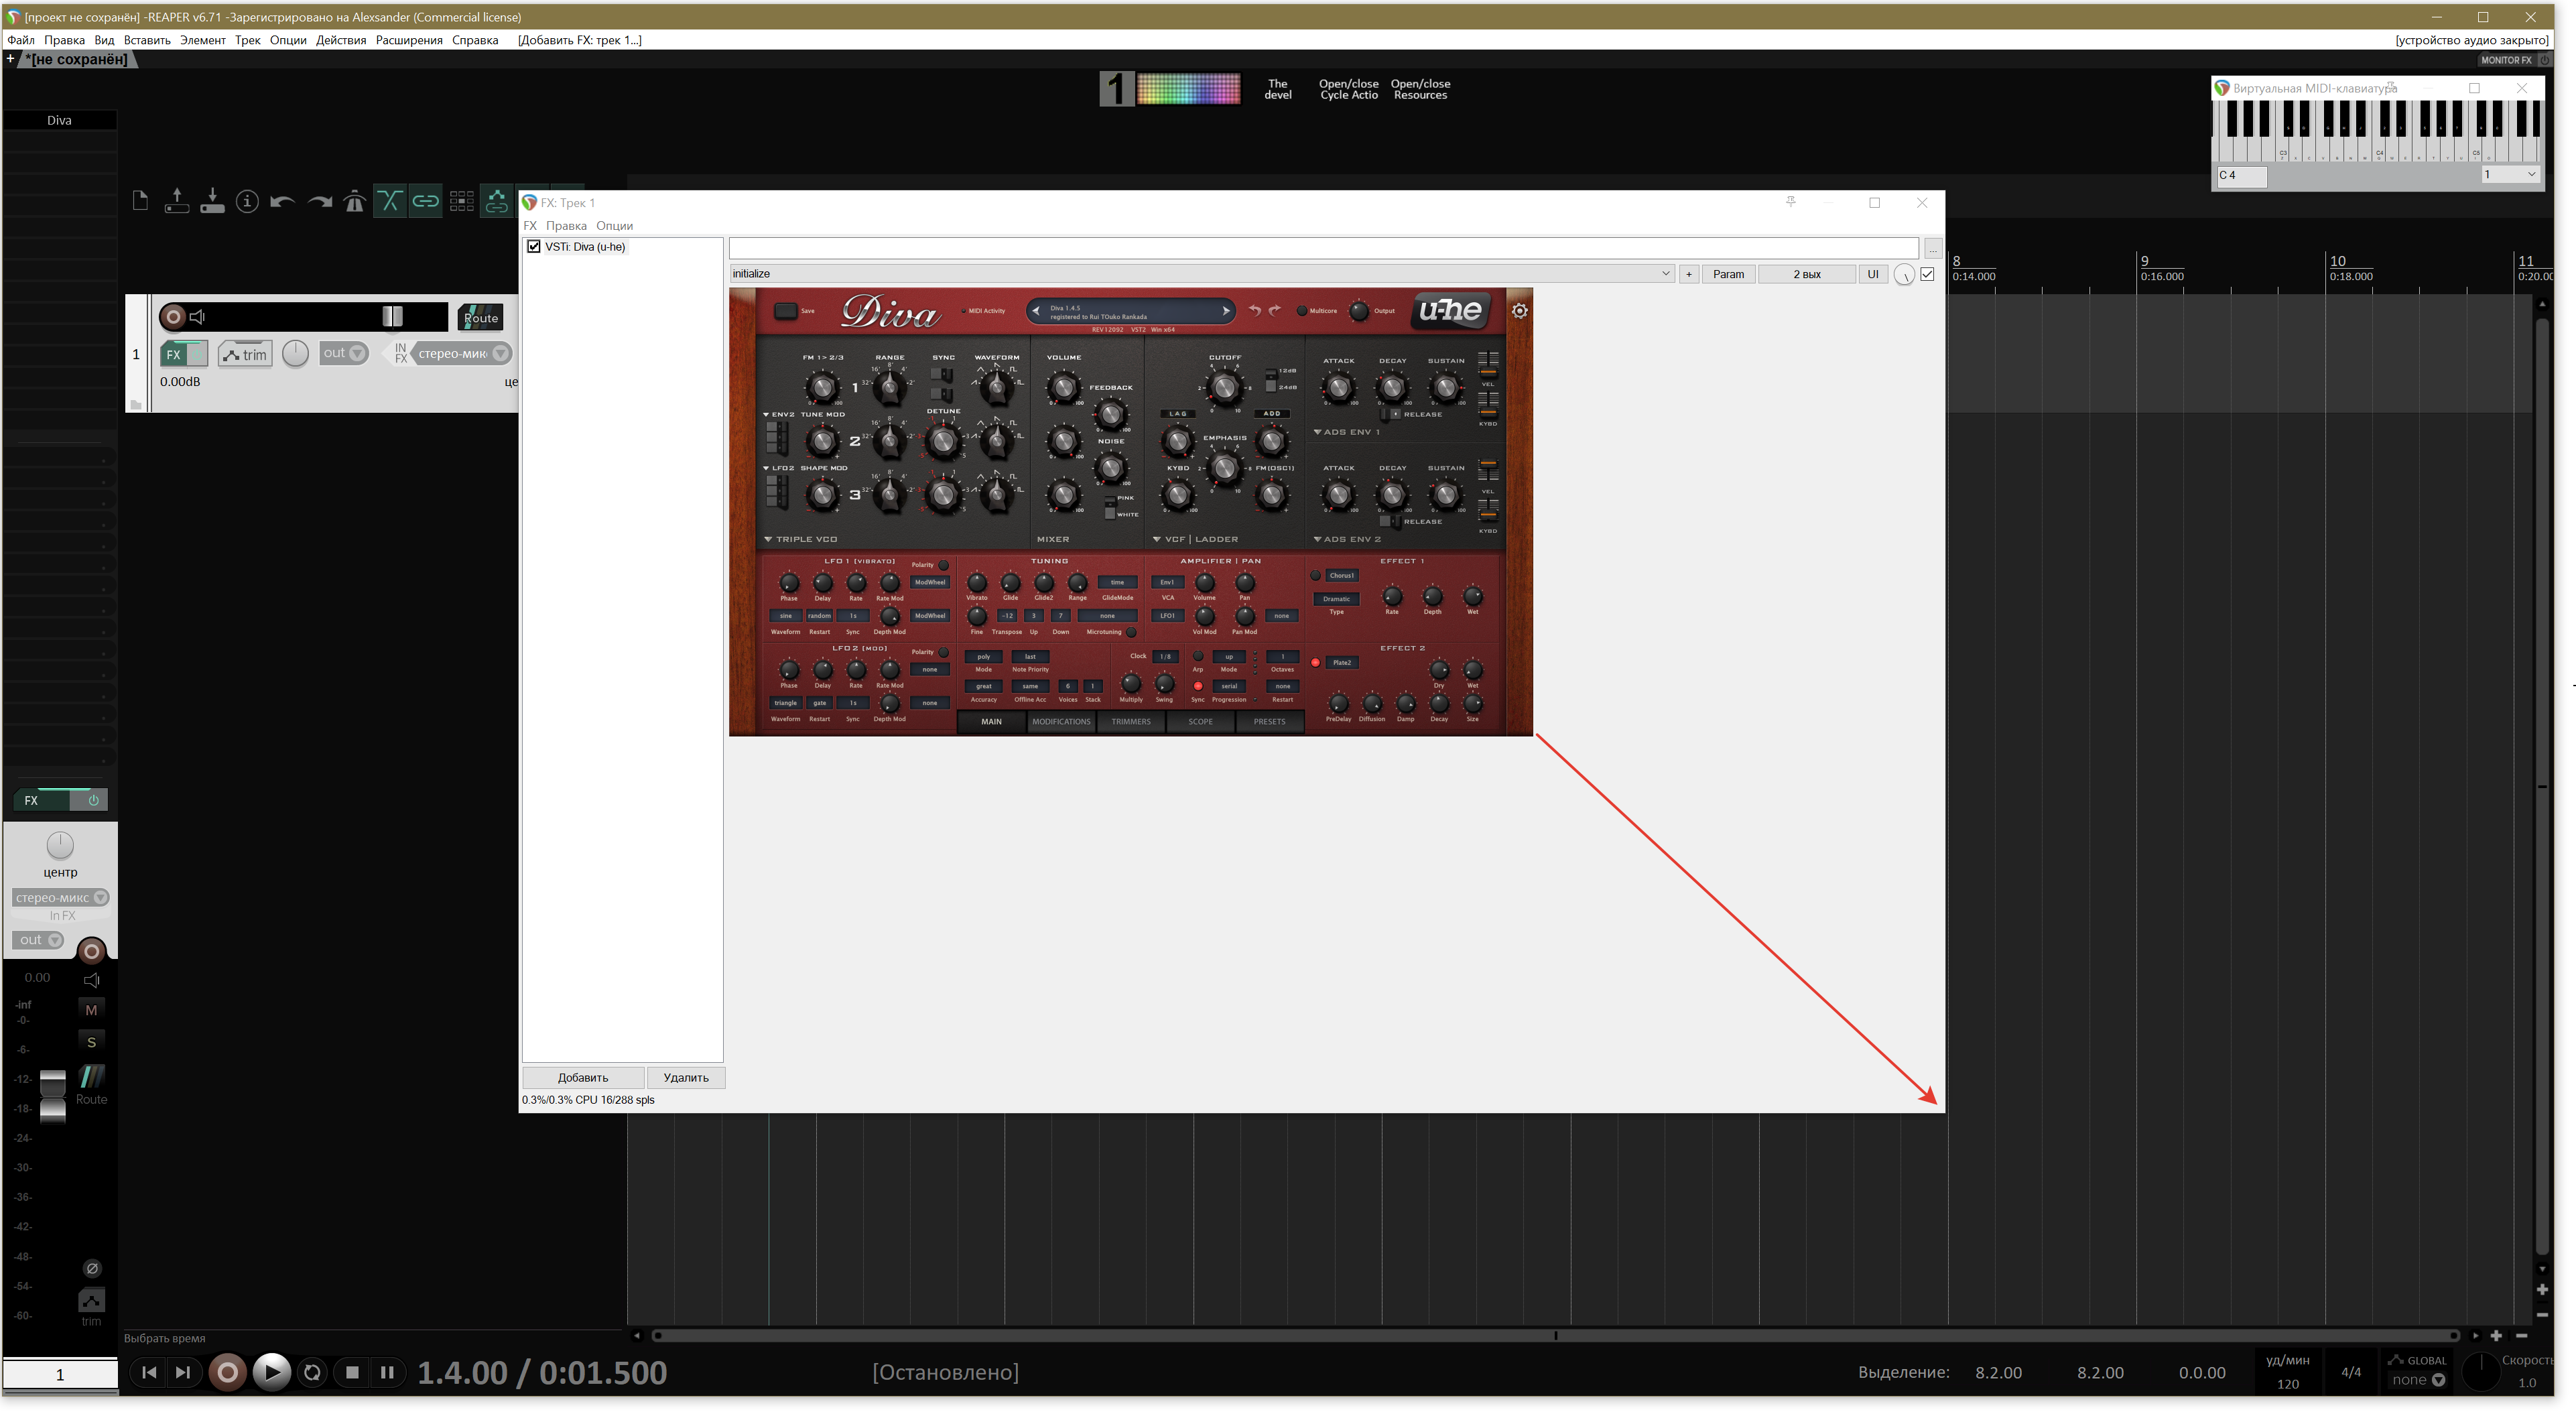
Task: Open the Опции menu in FX window
Action: (616, 226)
